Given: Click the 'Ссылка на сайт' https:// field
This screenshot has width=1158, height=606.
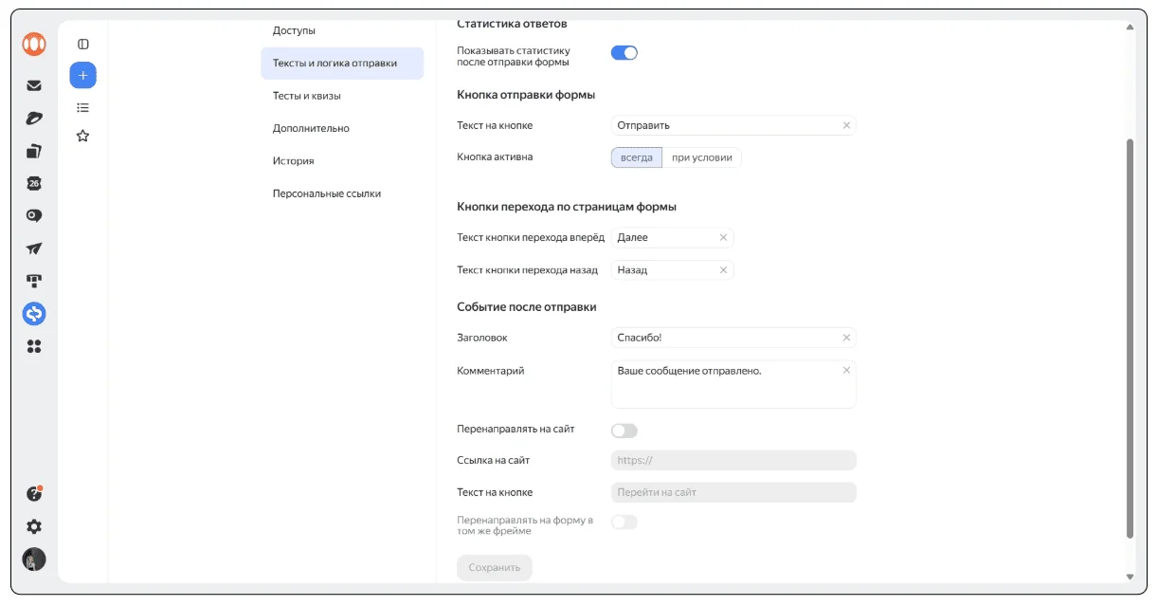Looking at the screenshot, I should 733,460.
